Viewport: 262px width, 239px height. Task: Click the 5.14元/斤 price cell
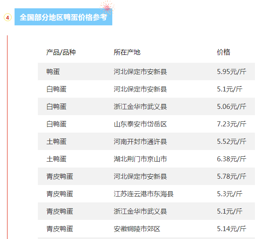tap(231, 229)
